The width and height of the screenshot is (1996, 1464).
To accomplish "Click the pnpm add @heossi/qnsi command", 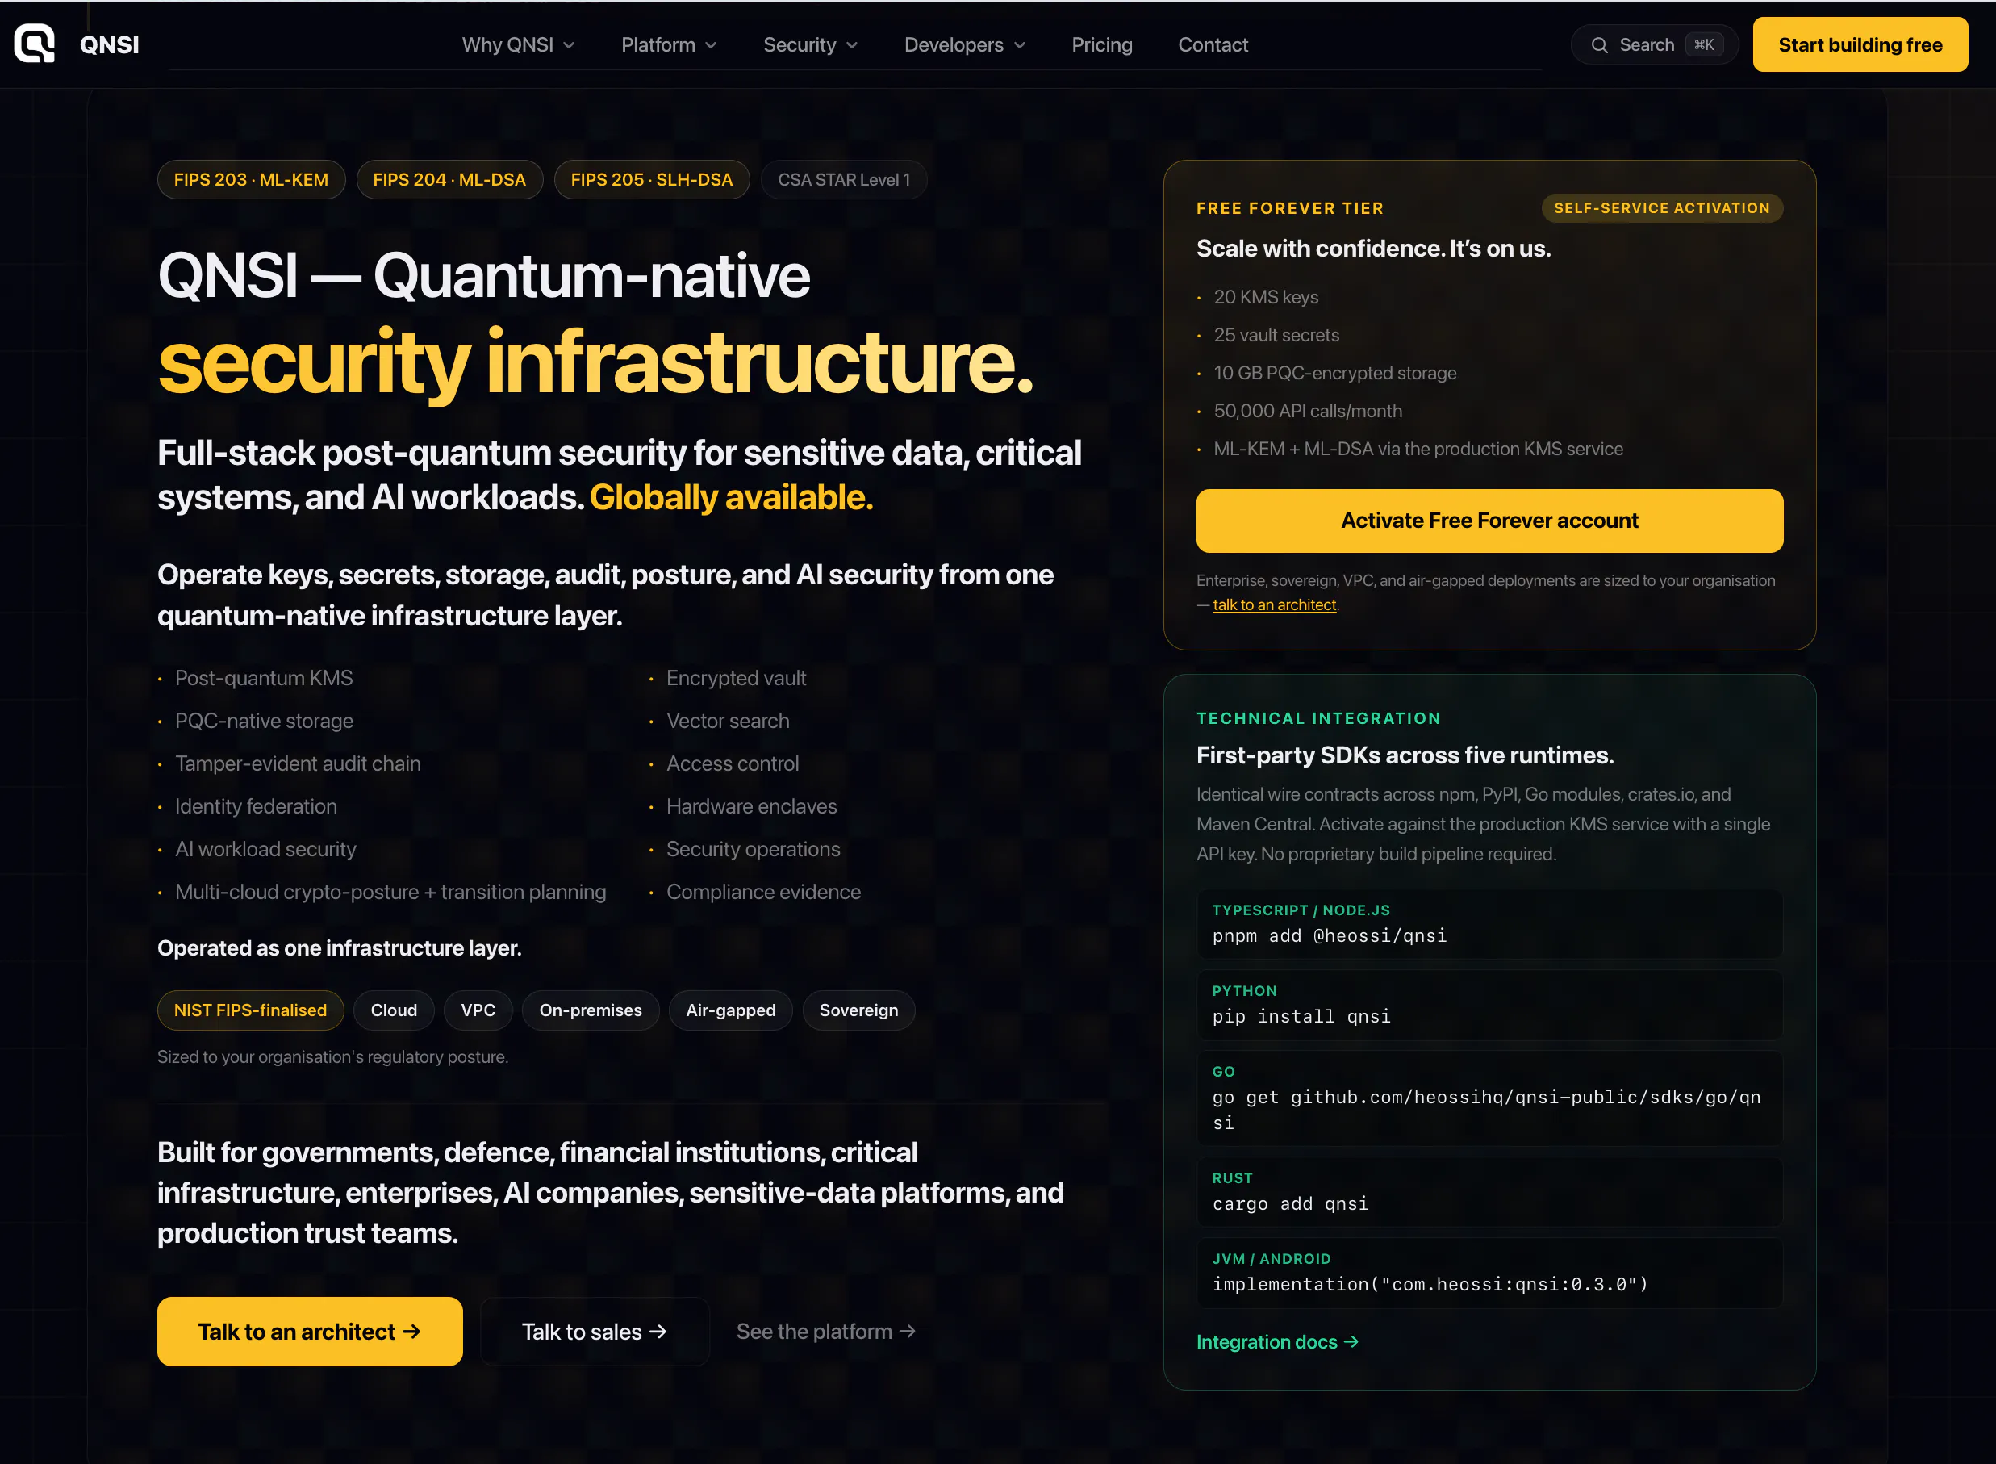I will 1329,936.
